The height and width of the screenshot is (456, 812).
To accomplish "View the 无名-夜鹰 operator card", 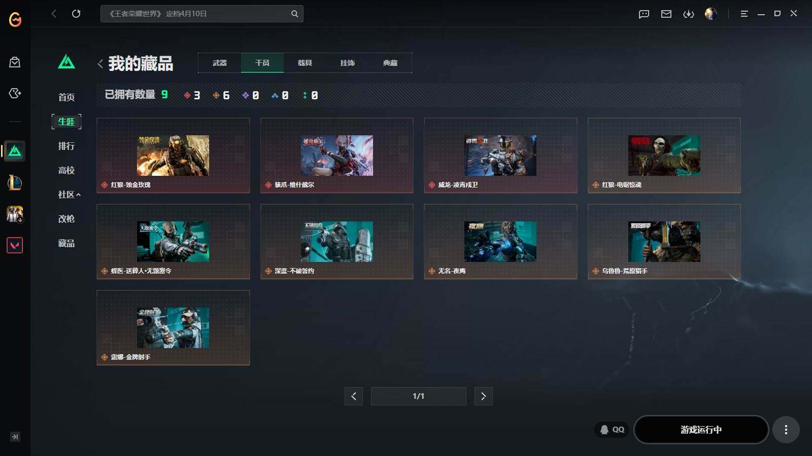I will tap(500, 242).
